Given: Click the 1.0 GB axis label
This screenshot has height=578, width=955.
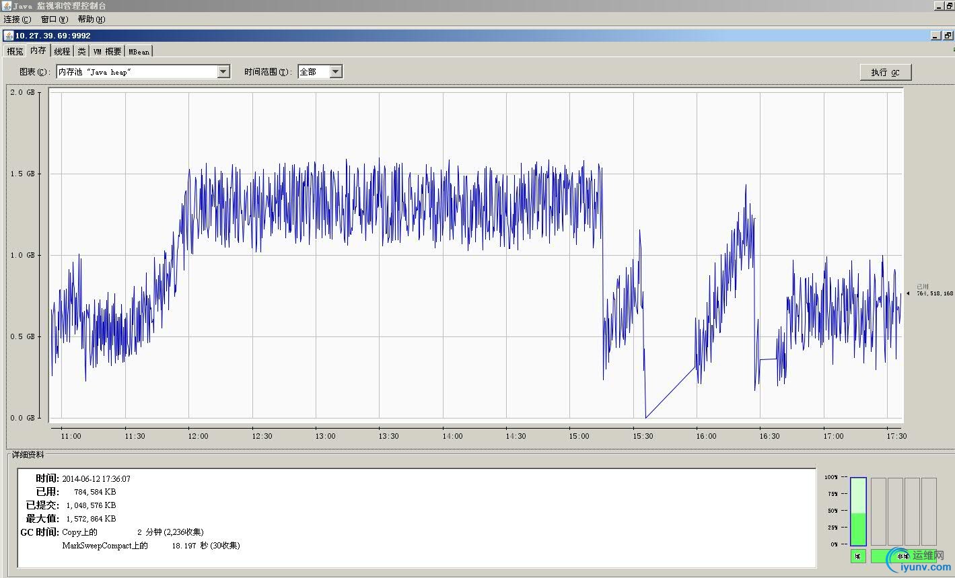Looking at the screenshot, I should (22, 255).
